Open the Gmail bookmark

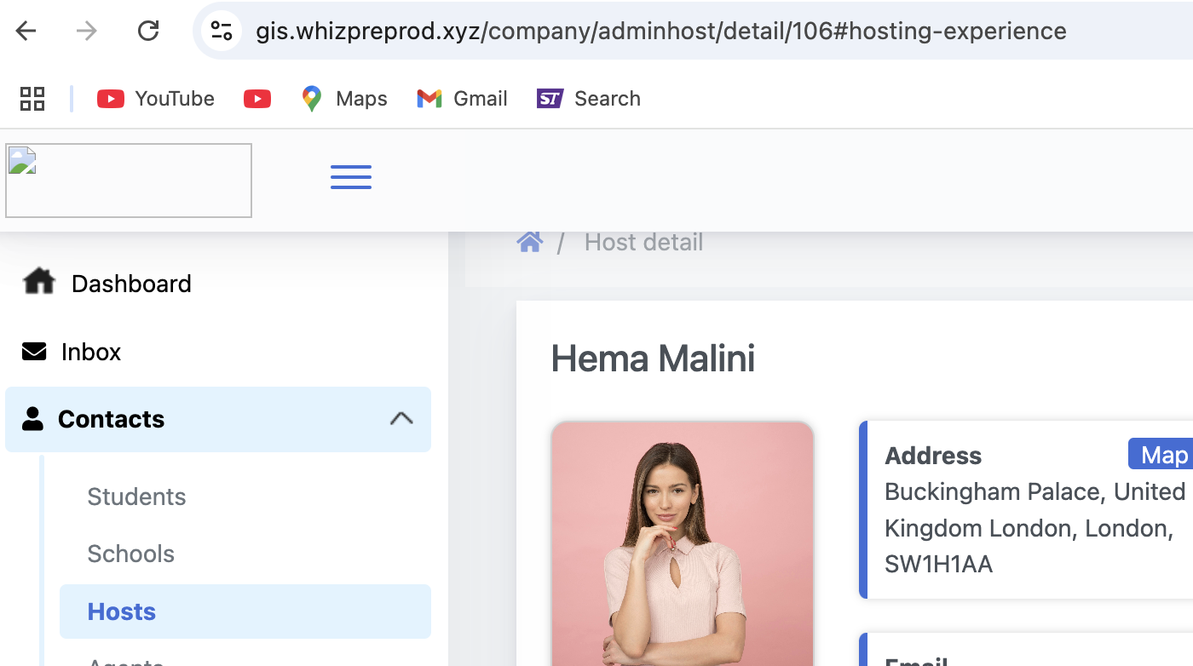click(462, 99)
